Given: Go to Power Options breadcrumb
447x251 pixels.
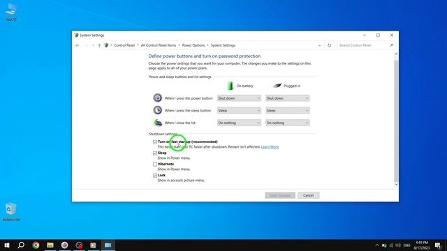Looking at the screenshot, I should (x=193, y=45).
